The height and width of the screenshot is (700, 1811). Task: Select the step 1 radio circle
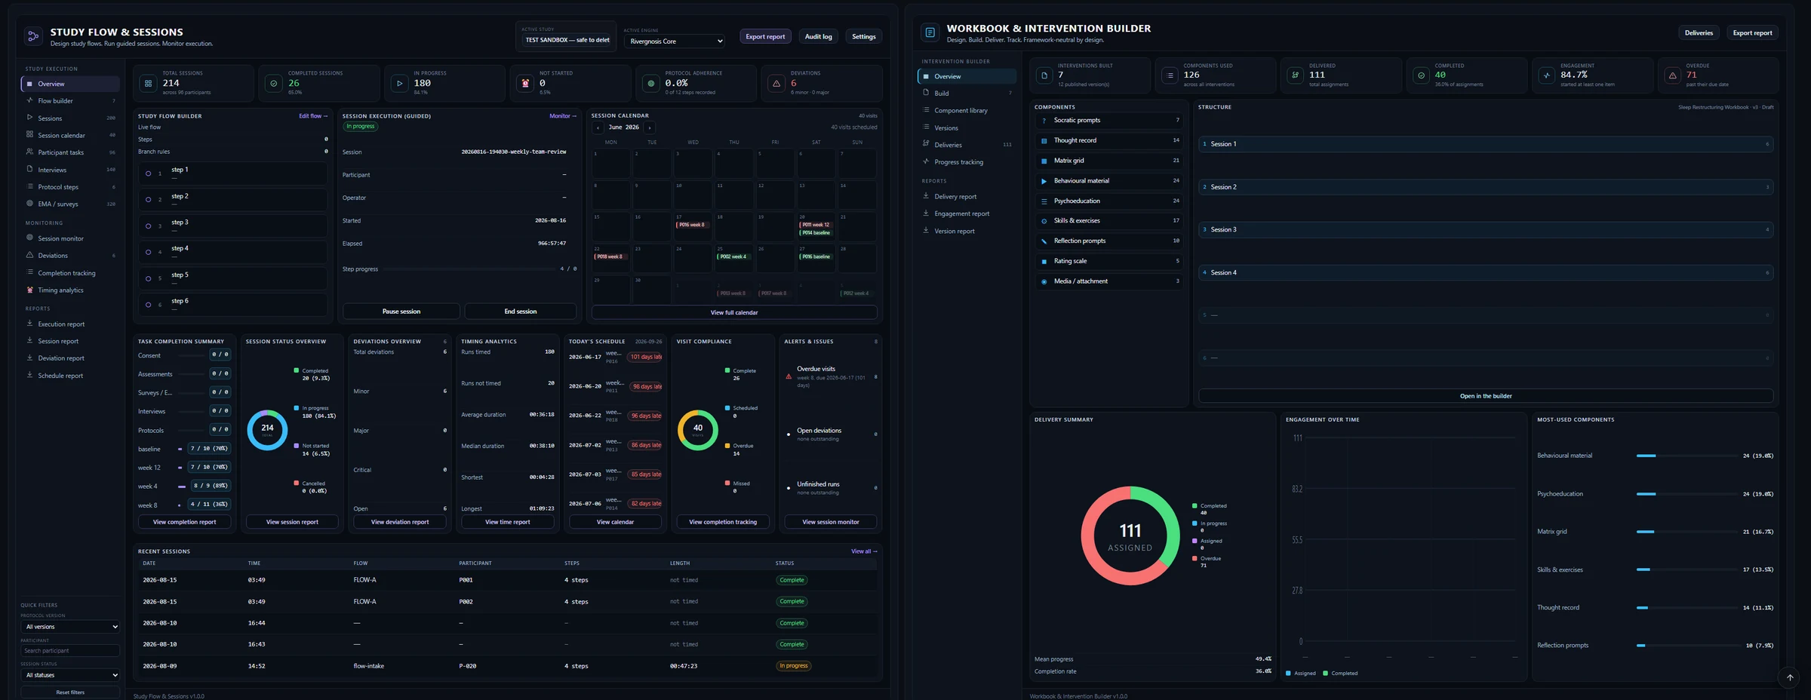(x=148, y=173)
